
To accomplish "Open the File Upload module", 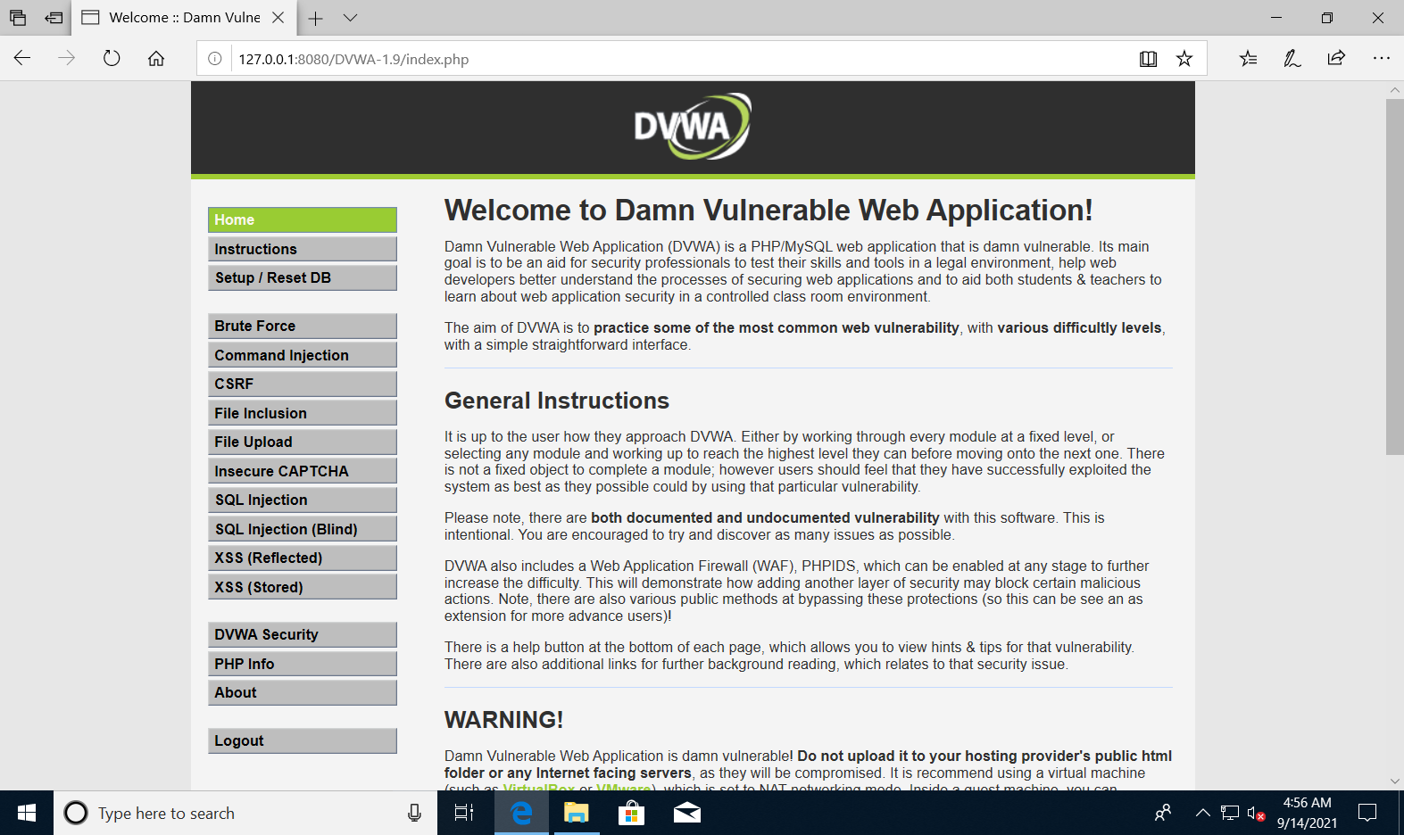I will pos(303,442).
